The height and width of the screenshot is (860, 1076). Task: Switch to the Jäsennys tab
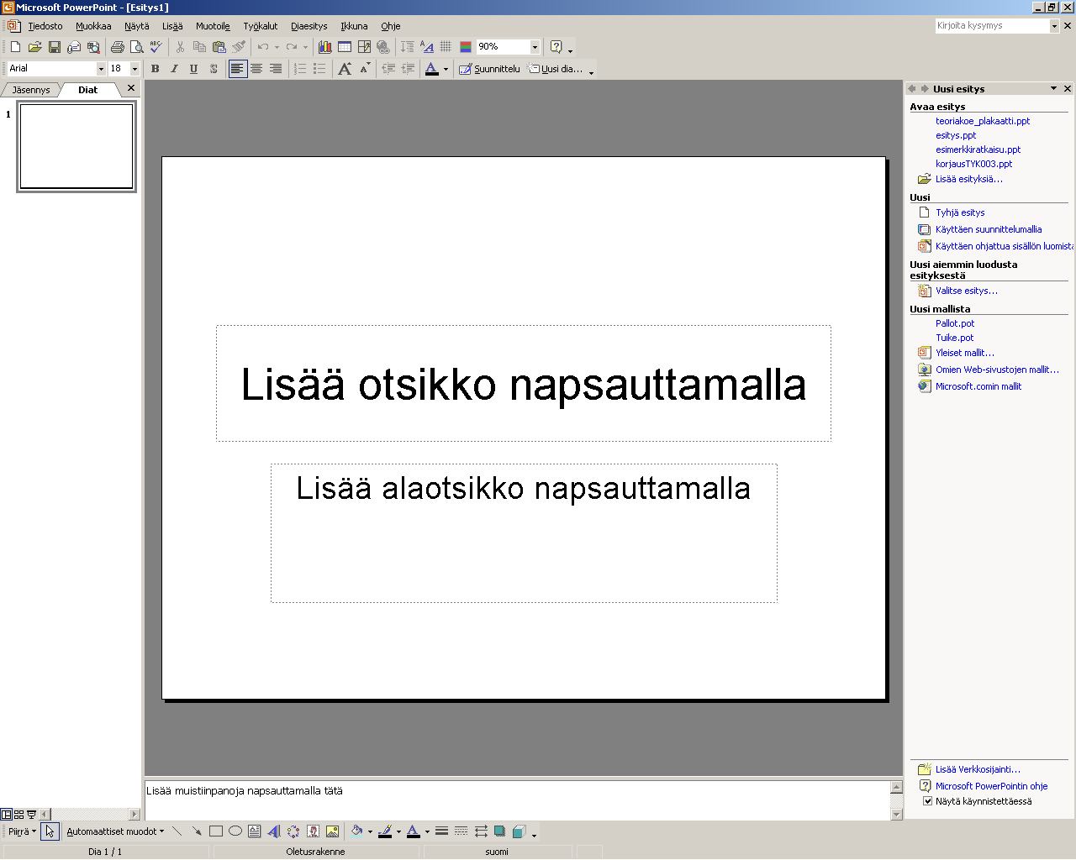click(x=31, y=90)
